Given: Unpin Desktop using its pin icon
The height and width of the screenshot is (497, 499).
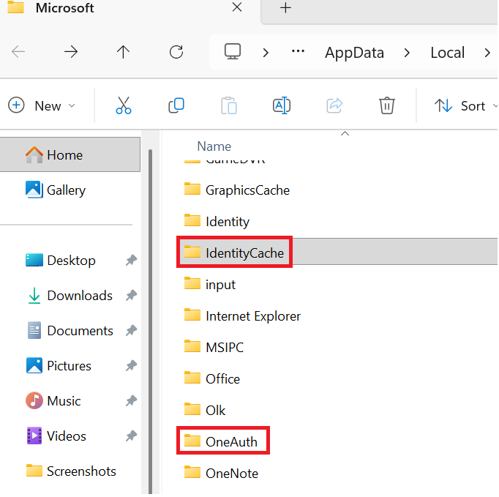Looking at the screenshot, I should [131, 260].
